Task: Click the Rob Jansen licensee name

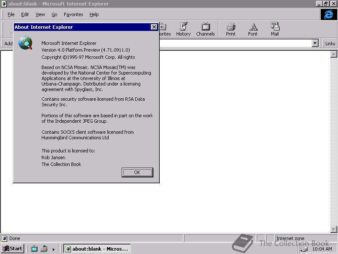Action: click(53, 157)
